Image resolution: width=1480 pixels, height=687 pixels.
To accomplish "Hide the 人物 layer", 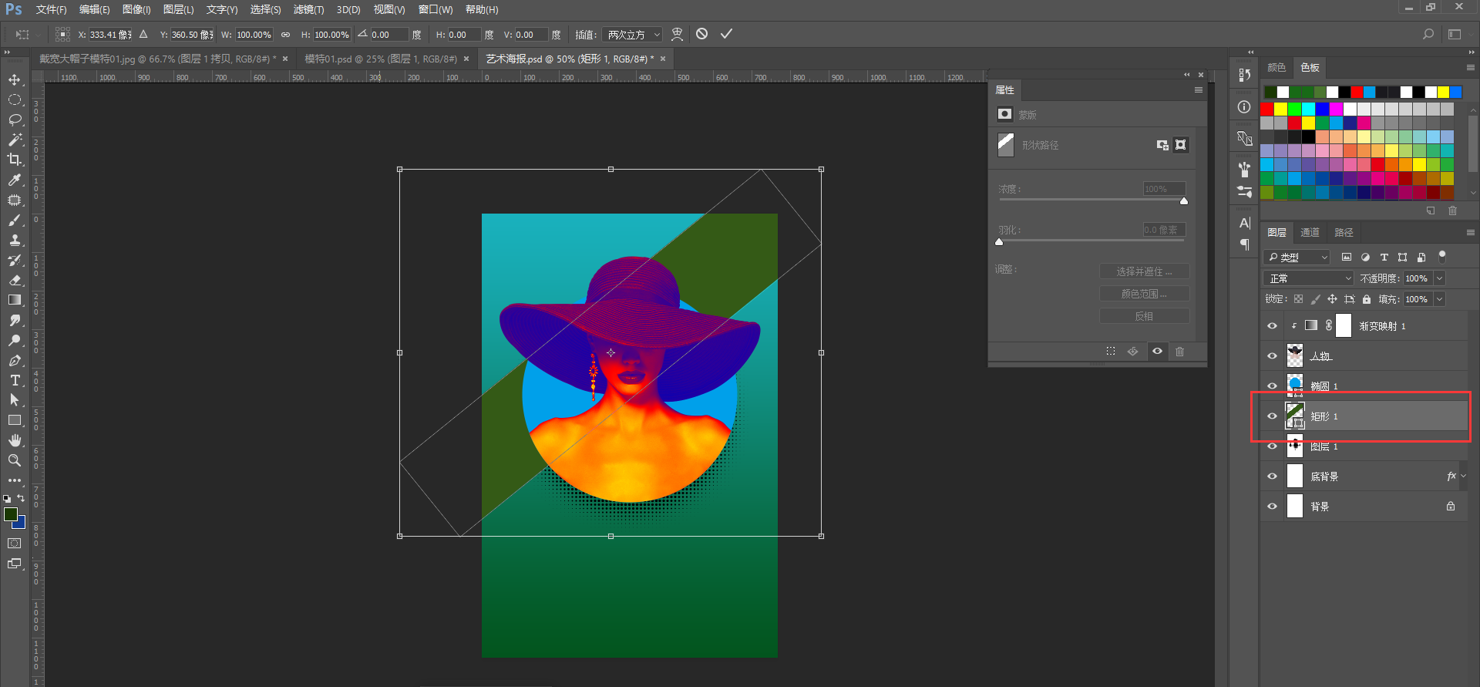I will coord(1272,356).
